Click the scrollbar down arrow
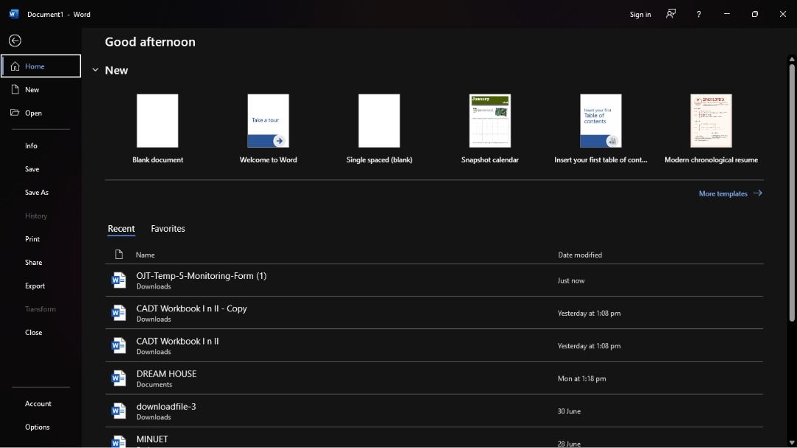 tap(791, 444)
